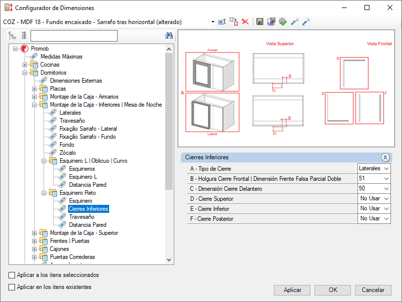Save configuration with the floppy disk icon
This screenshot has height=302, width=402.
click(x=260, y=22)
